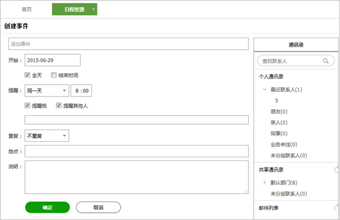Click the round icon beside 邮件列表
Viewport: 340px width, 220px height.
coord(336,208)
